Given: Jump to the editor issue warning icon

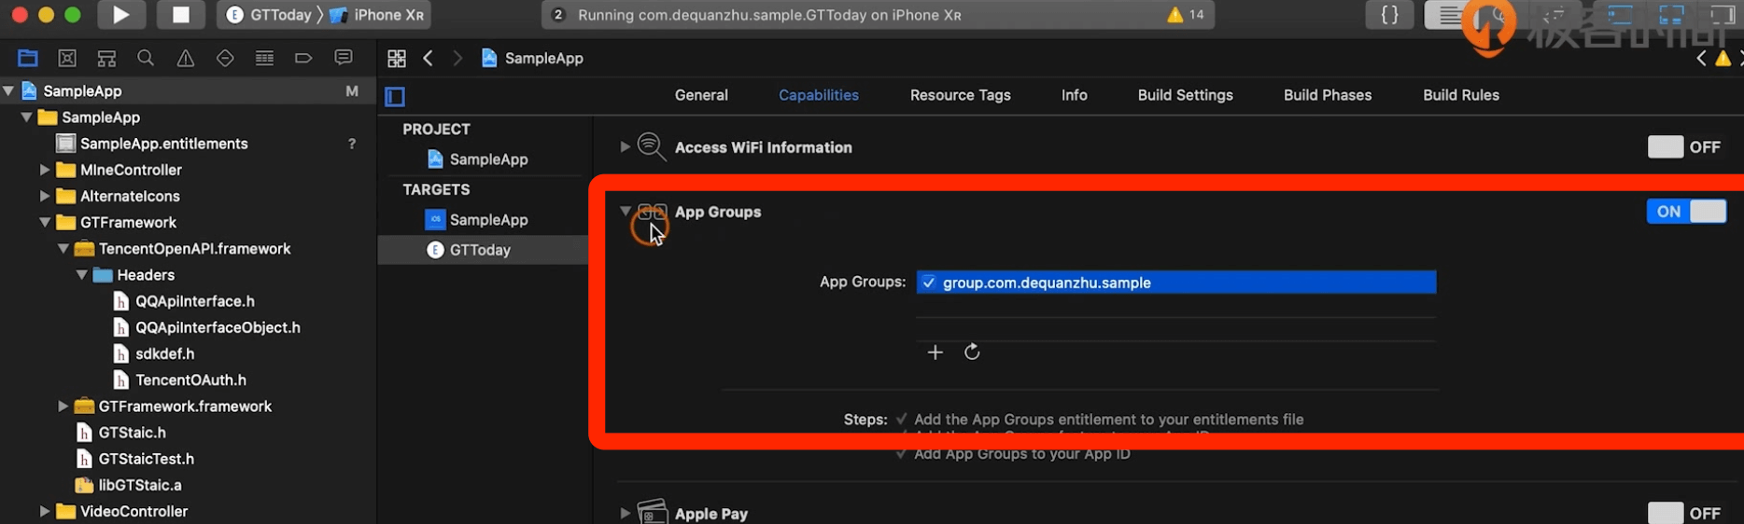Looking at the screenshot, I should (1723, 58).
